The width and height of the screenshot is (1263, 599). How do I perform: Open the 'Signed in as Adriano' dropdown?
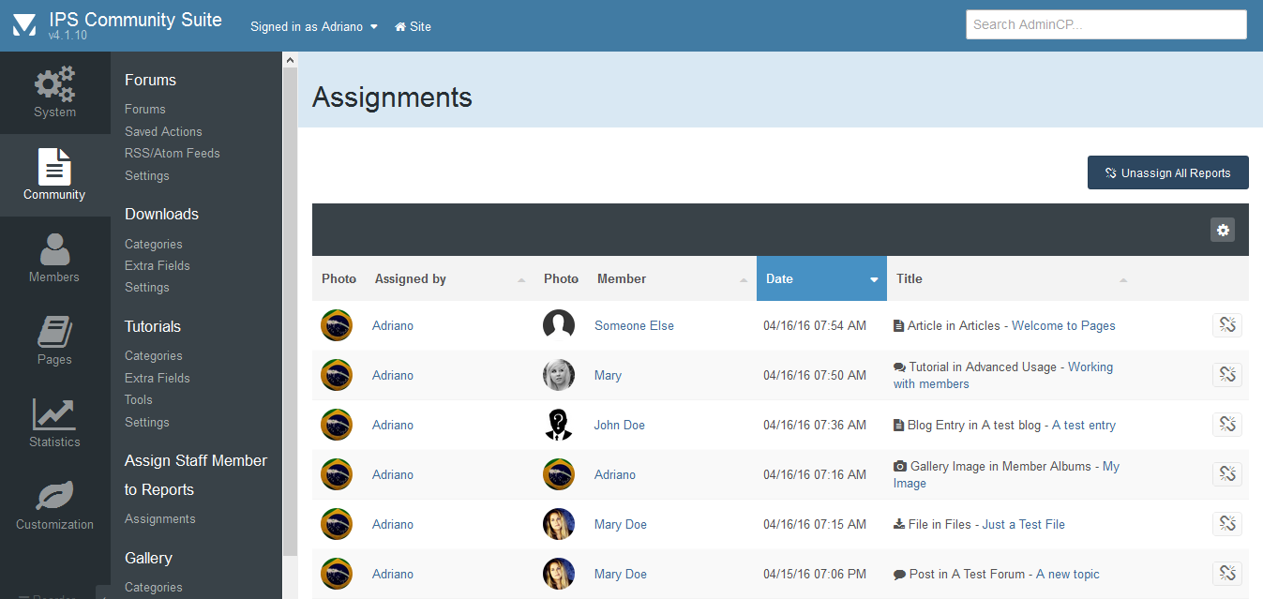pyautogui.click(x=313, y=26)
